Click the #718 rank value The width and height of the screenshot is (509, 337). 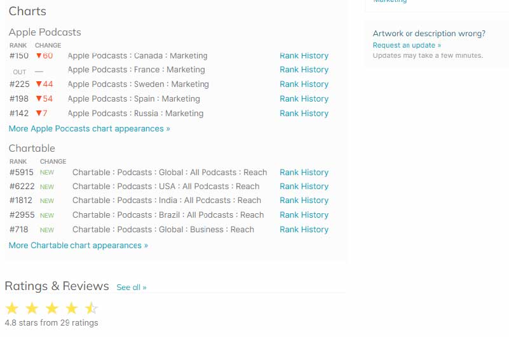point(19,230)
